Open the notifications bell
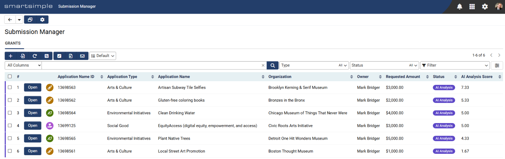The height and width of the screenshot is (159, 505). coord(460,6)
